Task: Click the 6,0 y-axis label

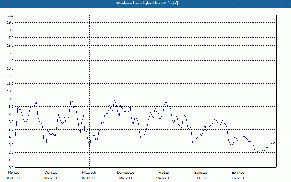Action: click(11, 122)
